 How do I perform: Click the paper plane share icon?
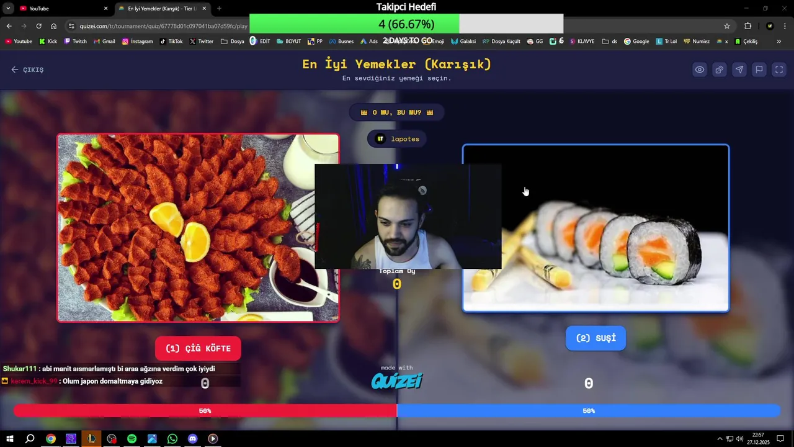coord(739,70)
